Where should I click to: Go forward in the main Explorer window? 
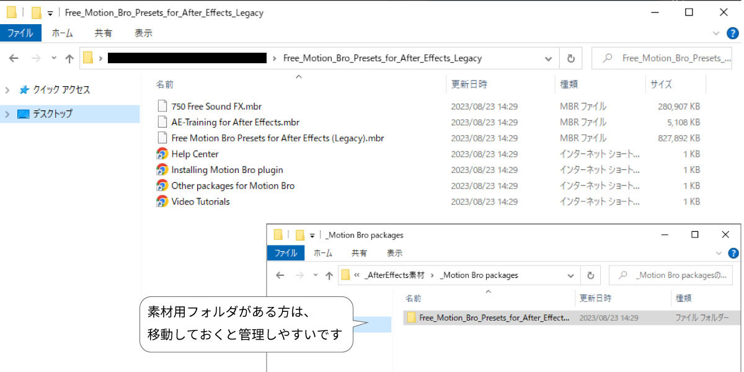36,58
